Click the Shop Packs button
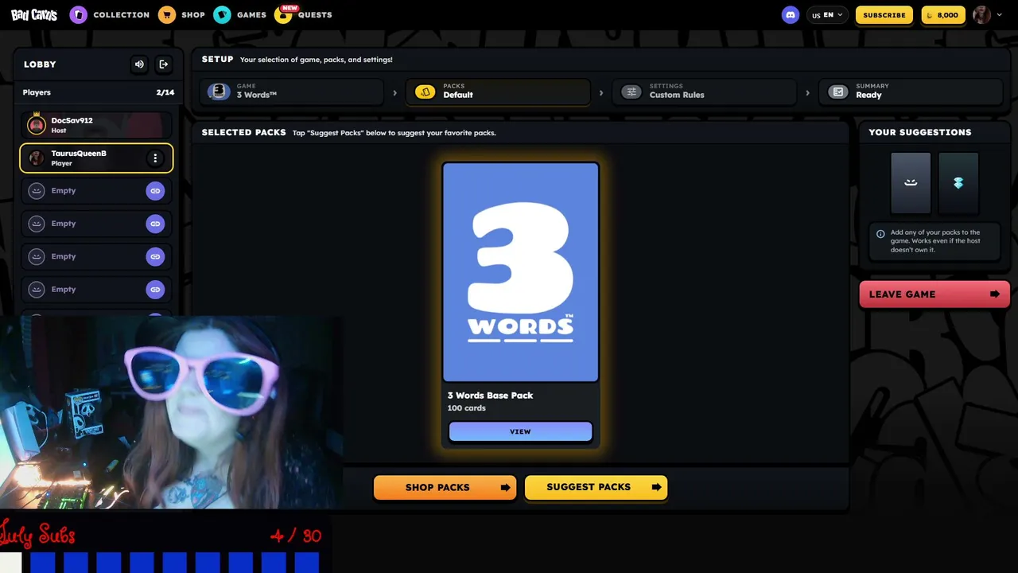Image resolution: width=1018 pixels, height=573 pixels. click(x=445, y=487)
